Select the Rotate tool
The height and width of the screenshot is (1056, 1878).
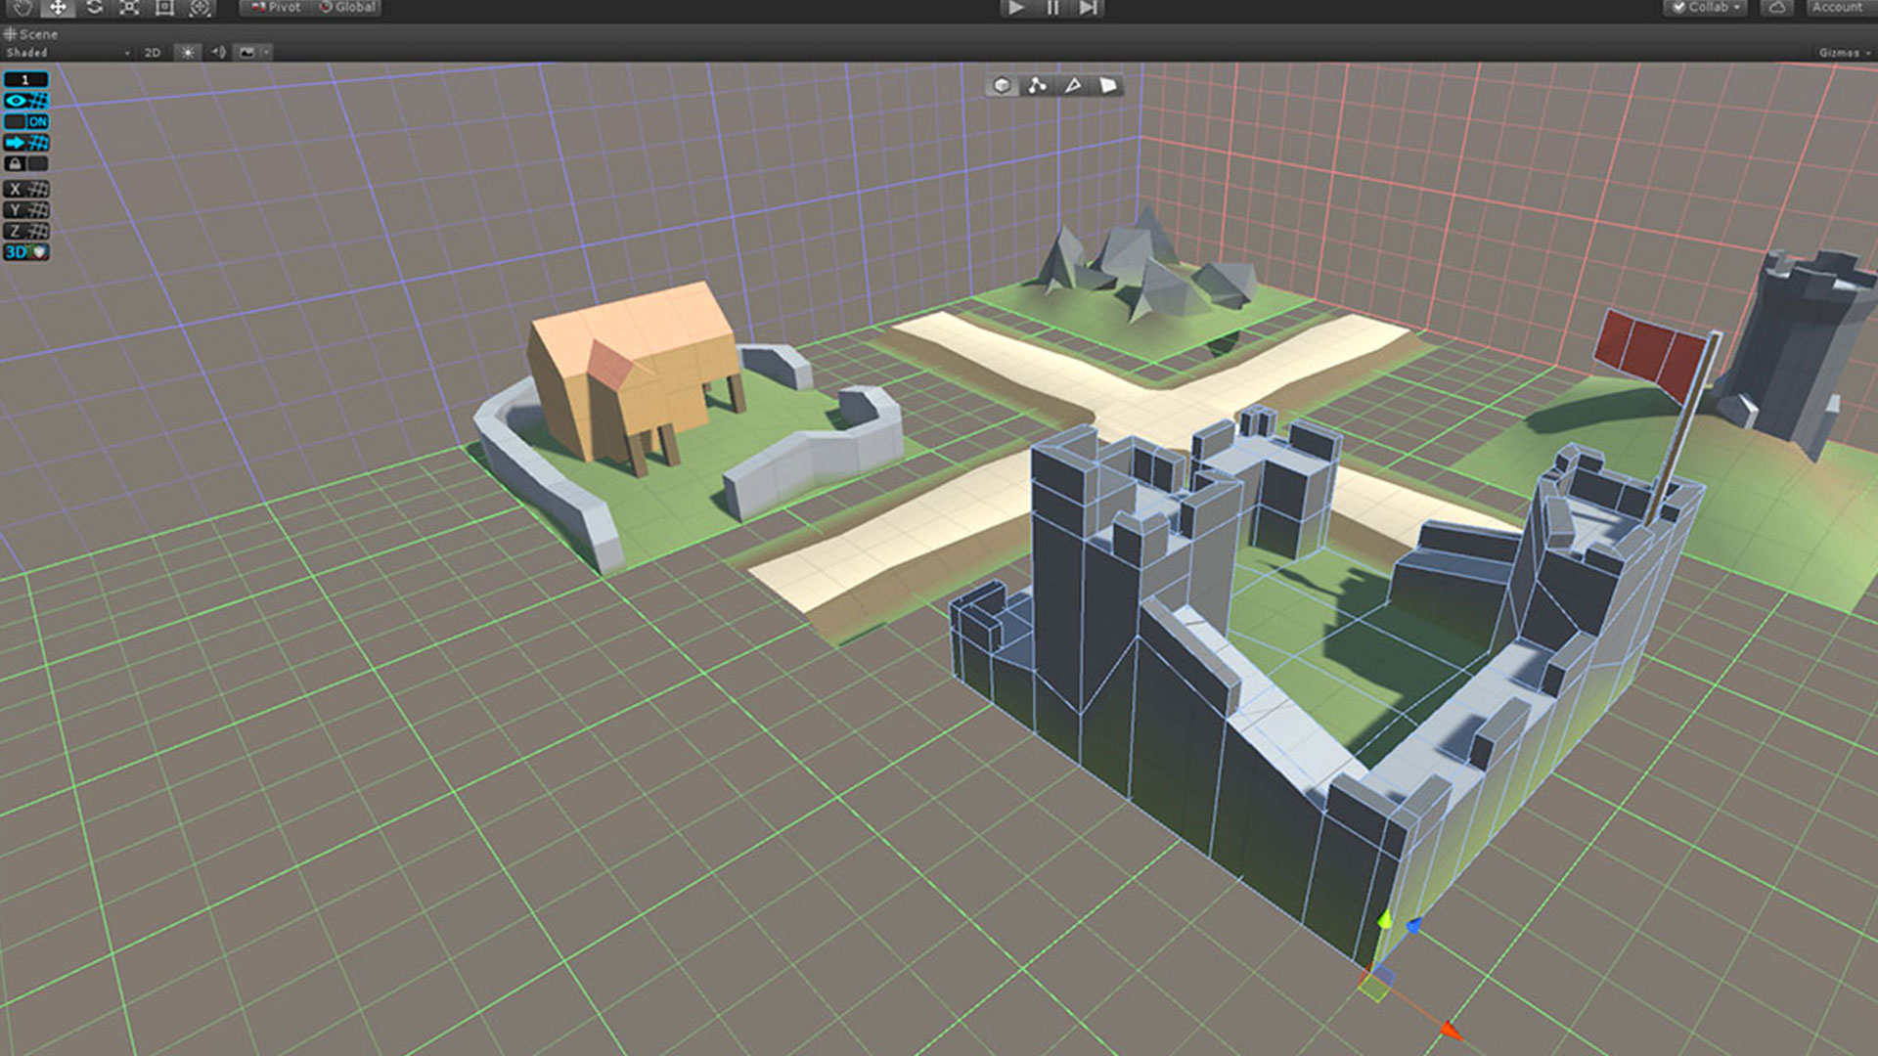click(94, 8)
